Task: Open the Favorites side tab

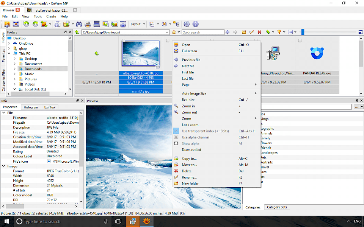Action: tap(3, 55)
